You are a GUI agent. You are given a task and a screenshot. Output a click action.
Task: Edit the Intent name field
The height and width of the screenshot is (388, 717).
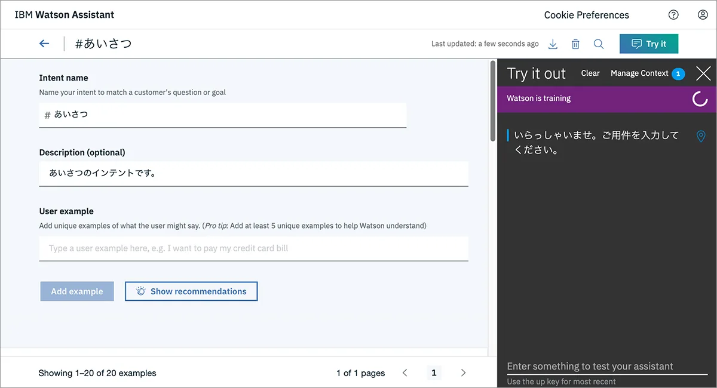(223, 115)
